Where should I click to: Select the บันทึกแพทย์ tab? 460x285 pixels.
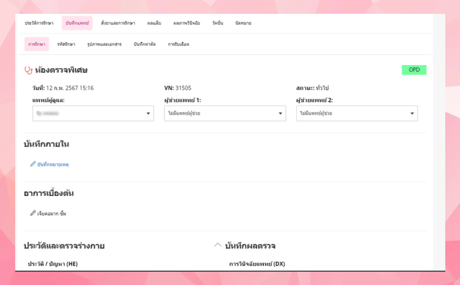pos(77,23)
